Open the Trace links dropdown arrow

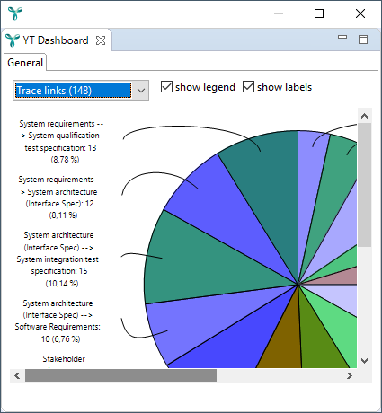pyautogui.click(x=141, y=90)
